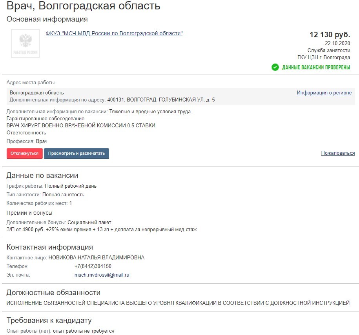Select the vacancy title Врач, Волгоградская область
This screenshot has width=359, height=335.
tap(83, 6)
